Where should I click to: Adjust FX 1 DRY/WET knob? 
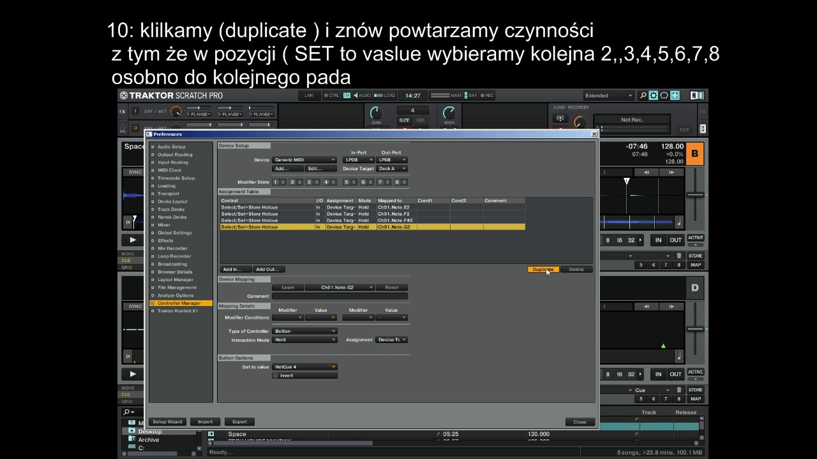pos(176,112)
